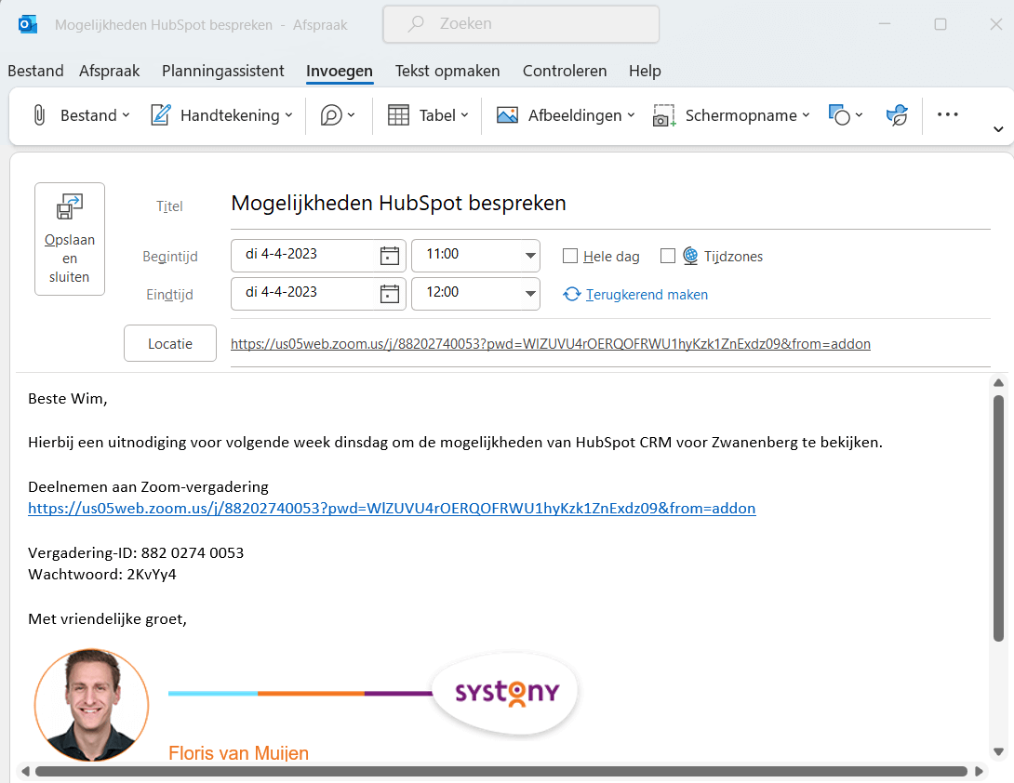Switch to the Planningassistent tab
Viewport: 1014px width, 783px height.
[223, 71]
